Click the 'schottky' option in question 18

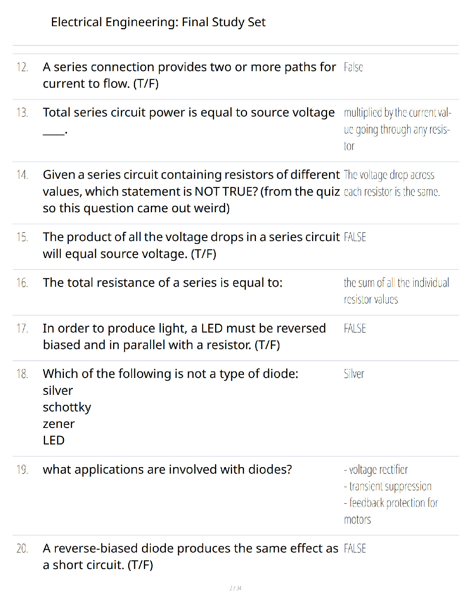click(x=67, y=408)
